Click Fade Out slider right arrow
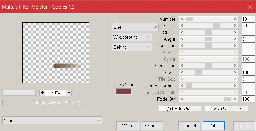Viewport: 256px width, 131px height. (x=235, y=99)
